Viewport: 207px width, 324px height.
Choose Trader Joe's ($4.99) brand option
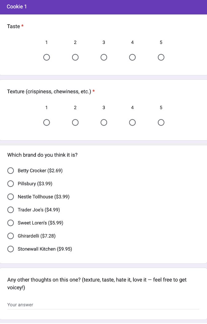(x=11, y=210)
